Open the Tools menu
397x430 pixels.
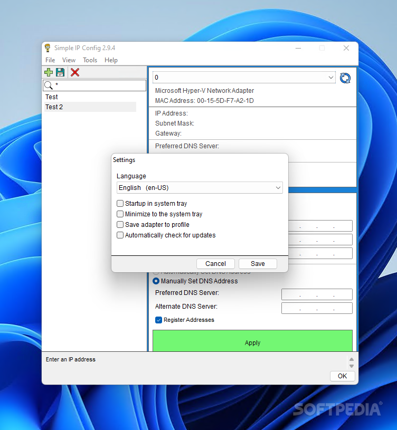point(90,60)
